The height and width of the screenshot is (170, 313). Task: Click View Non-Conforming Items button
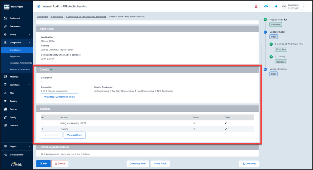pos(59,97)
